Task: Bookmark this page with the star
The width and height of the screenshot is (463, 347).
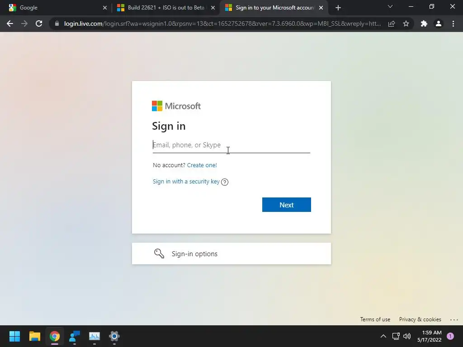Action: click(406, 23)
